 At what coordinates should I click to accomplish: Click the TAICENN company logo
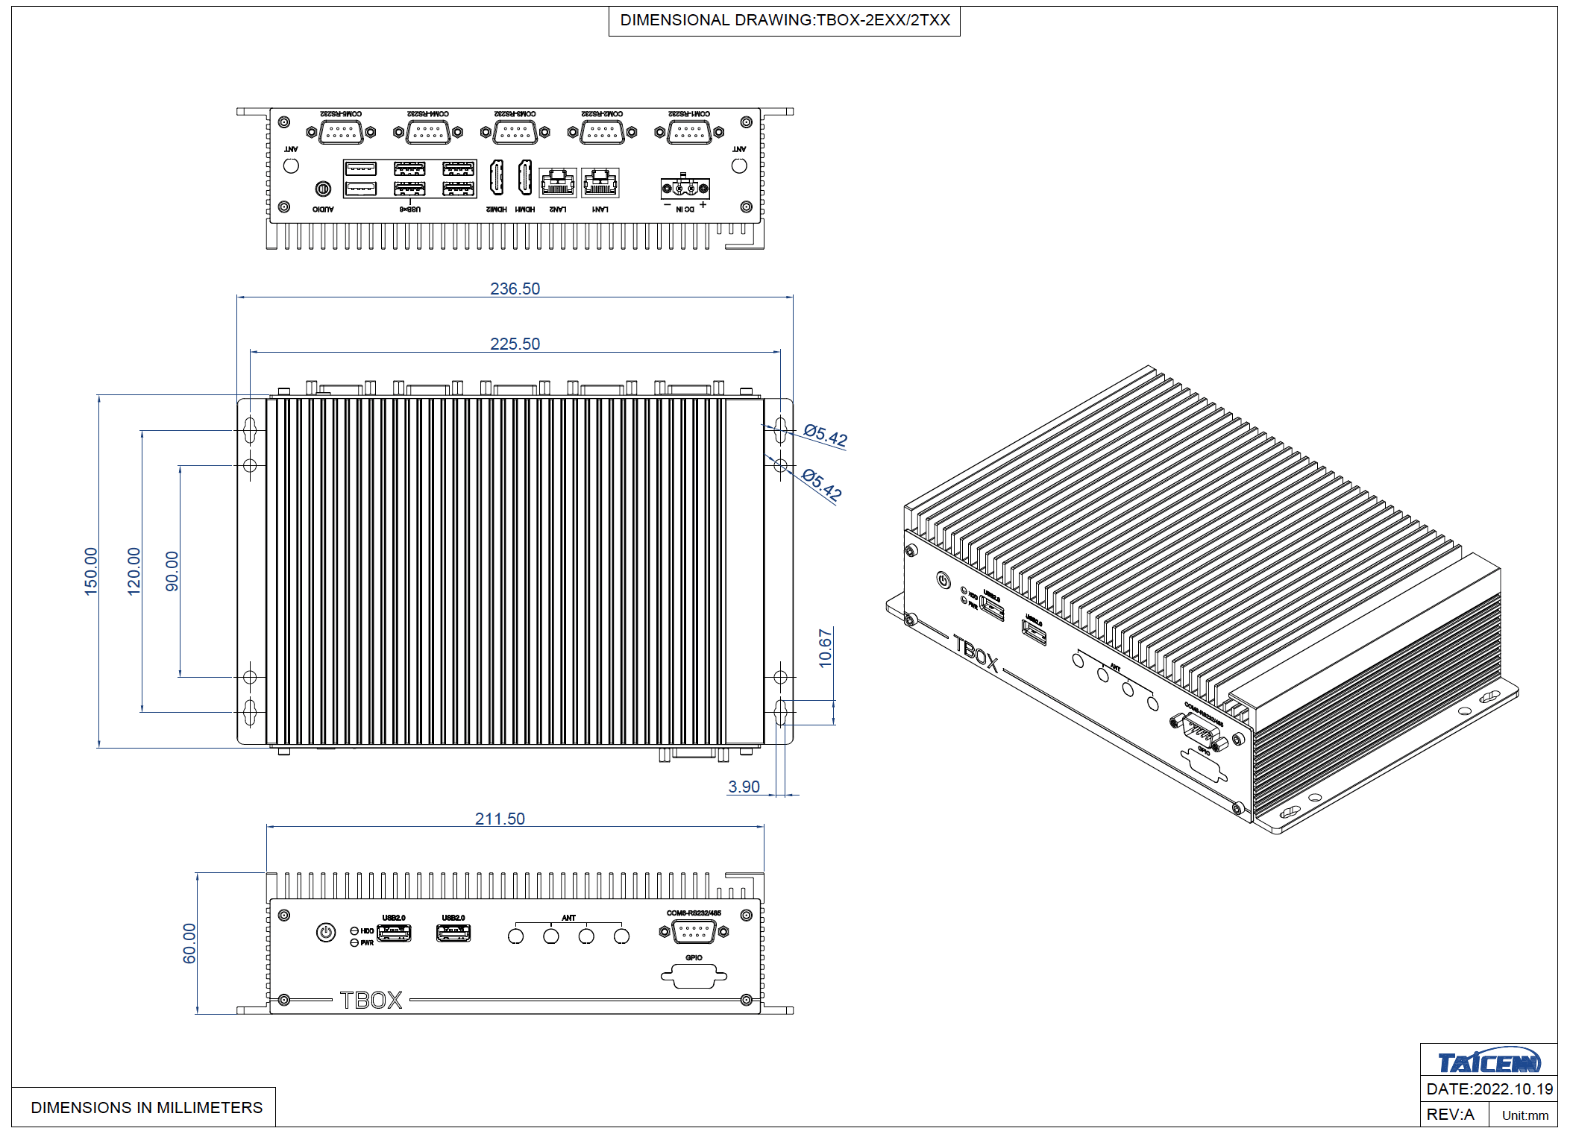click(1489, 1062)
